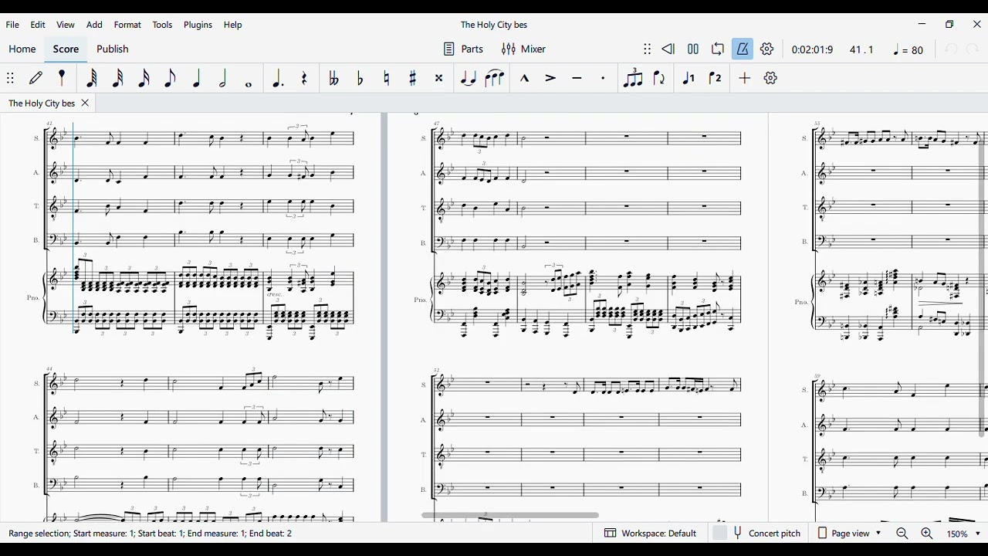This screenshot has width=988, height=556.
Task: Pause playback
Action: [693, 49]
